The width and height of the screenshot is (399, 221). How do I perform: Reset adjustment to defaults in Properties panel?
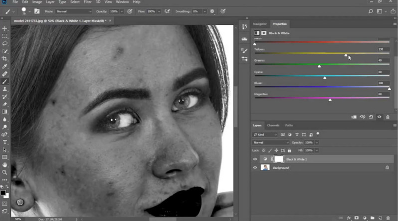tap(371, 117)
